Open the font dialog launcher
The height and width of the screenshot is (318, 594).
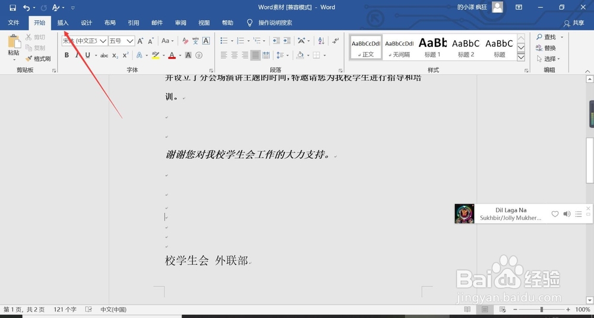coord(211,71)
